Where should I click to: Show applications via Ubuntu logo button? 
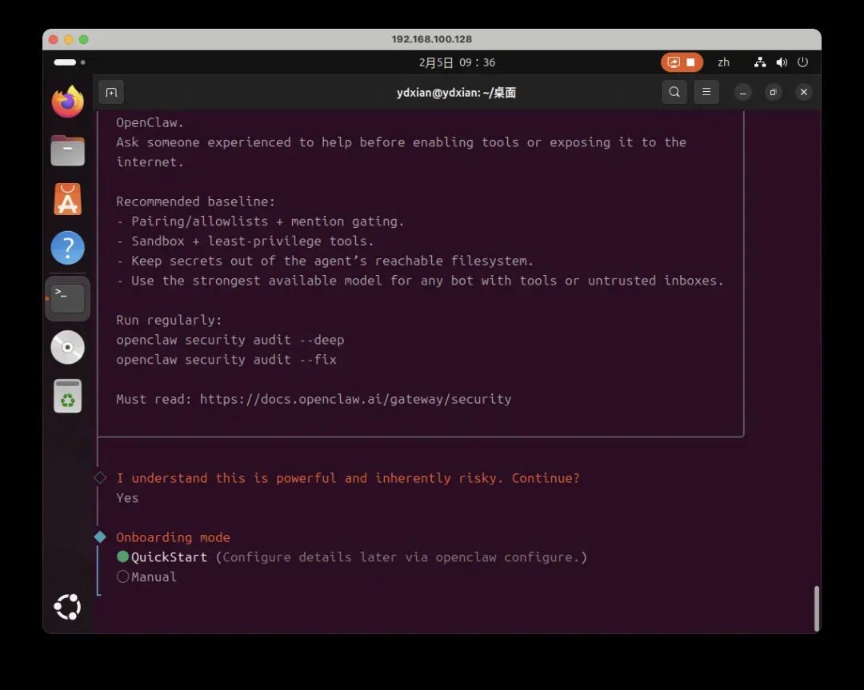point(68,607)
